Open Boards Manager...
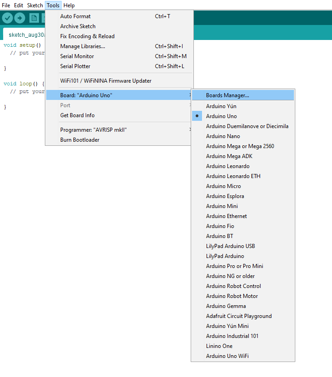The image size is (332, 377). coord(243,95)
